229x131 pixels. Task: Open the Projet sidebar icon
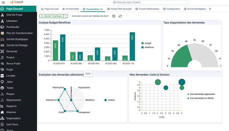tap(2, 70)
